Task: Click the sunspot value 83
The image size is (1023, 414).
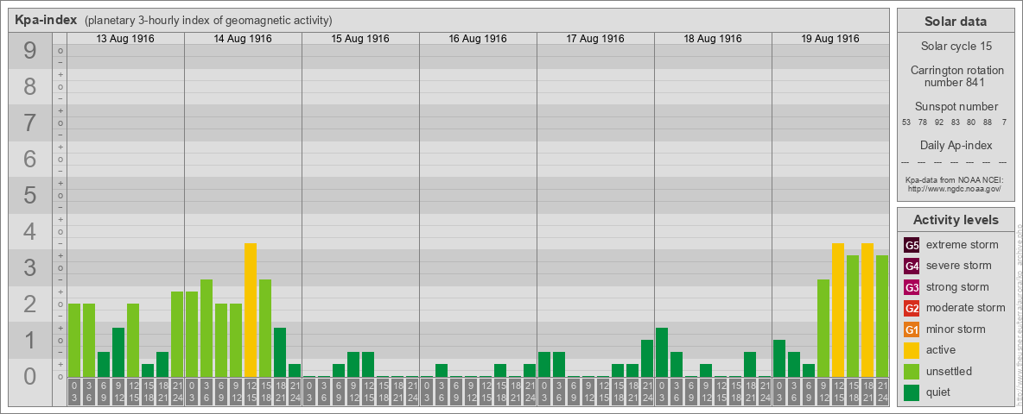Action: 955,122
